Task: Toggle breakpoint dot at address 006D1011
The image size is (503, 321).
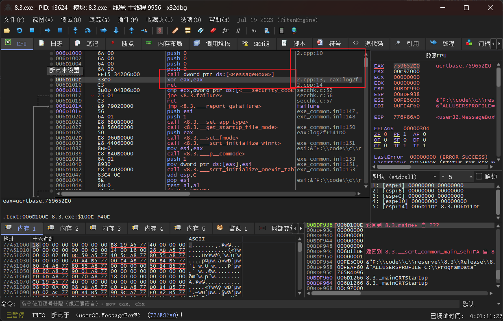Action: click(52, 90)
